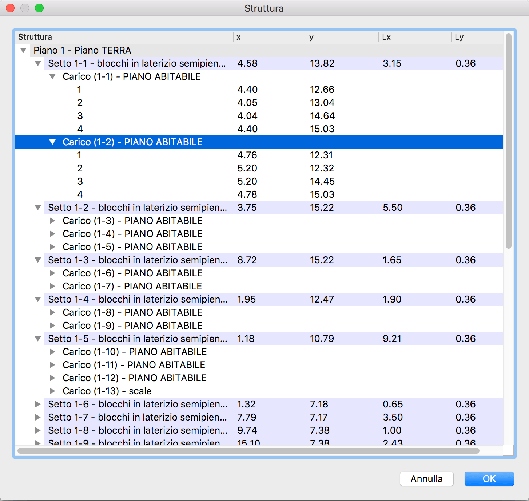Expand Carico (1-4) disclosure triangle

tap(52, 234)
